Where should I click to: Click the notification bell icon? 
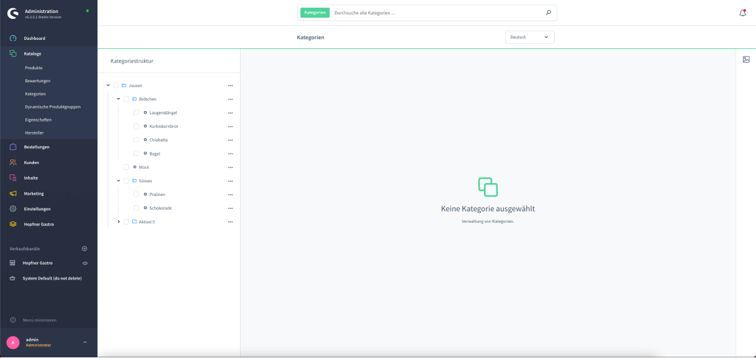click(x=742, y=12)
